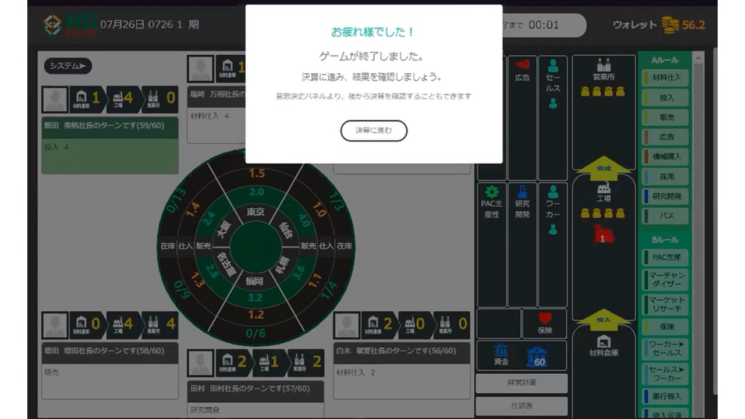Open the システム menu
The image size is (745, 419).
point(68,66)
